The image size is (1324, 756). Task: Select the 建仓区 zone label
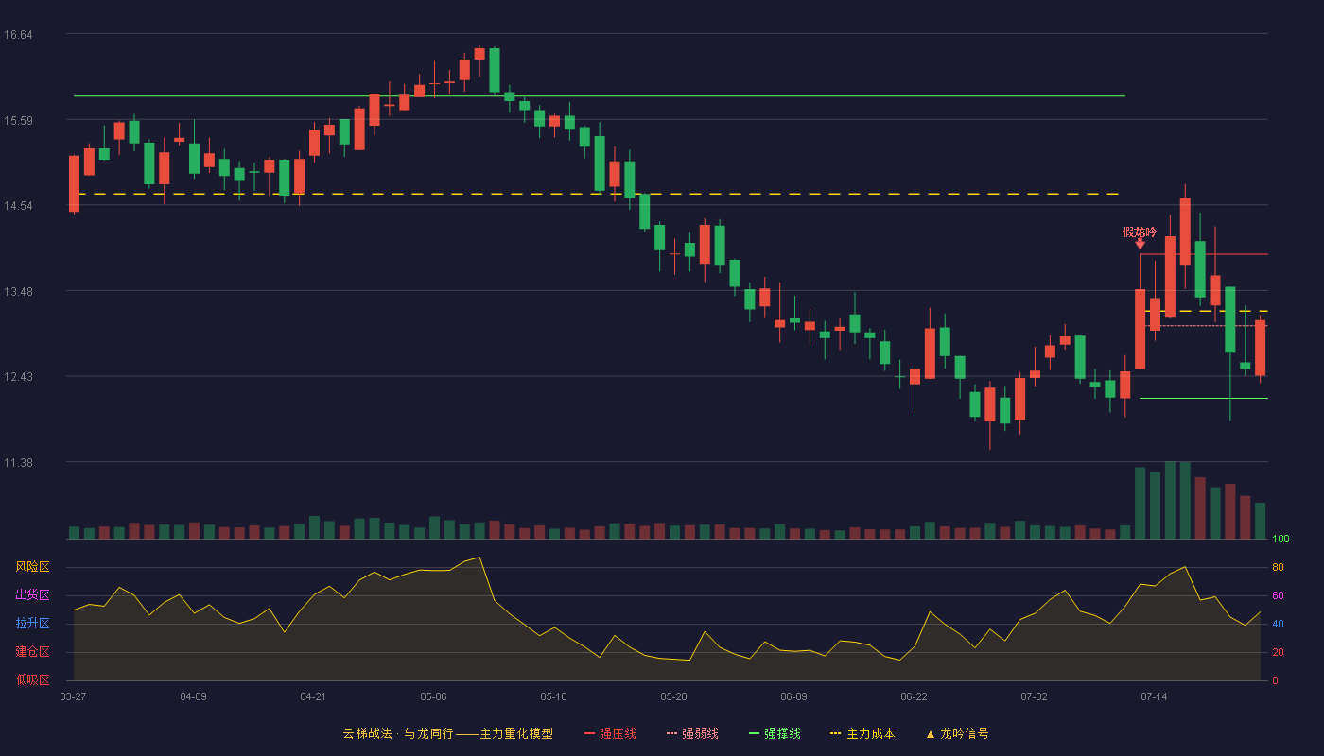point(32,652)
